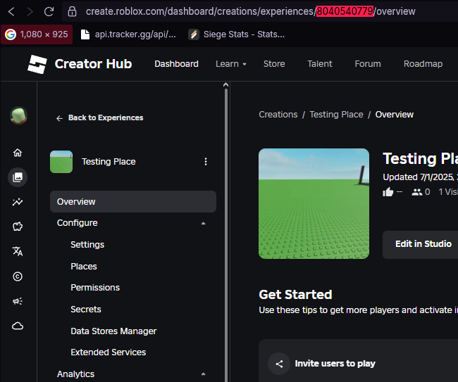The height and width of the screenshot is (382, 458).
Task: Collapse the Configure section
Action: 204,223
